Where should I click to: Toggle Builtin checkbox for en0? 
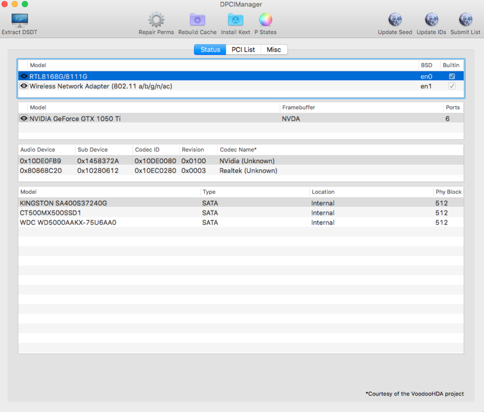[452, 76]
